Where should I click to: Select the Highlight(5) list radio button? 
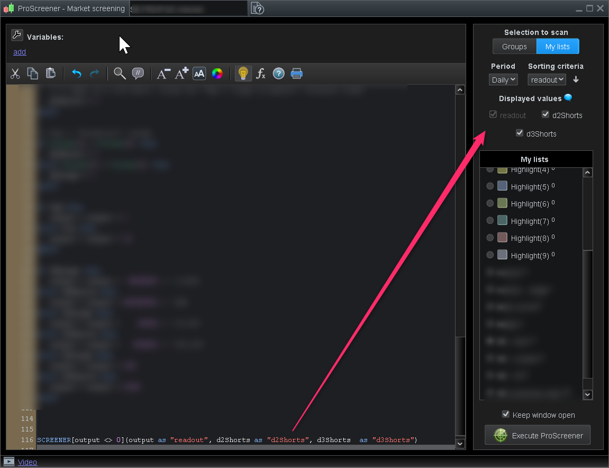(490, 186)
